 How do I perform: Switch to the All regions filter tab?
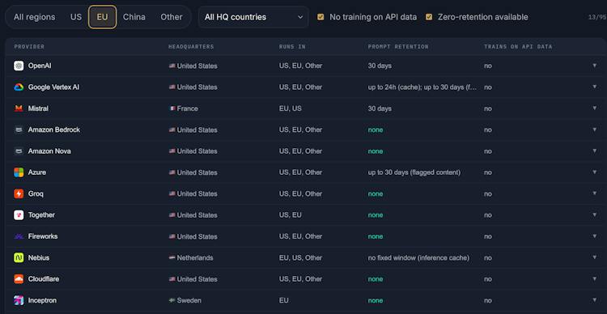[35, 17]
